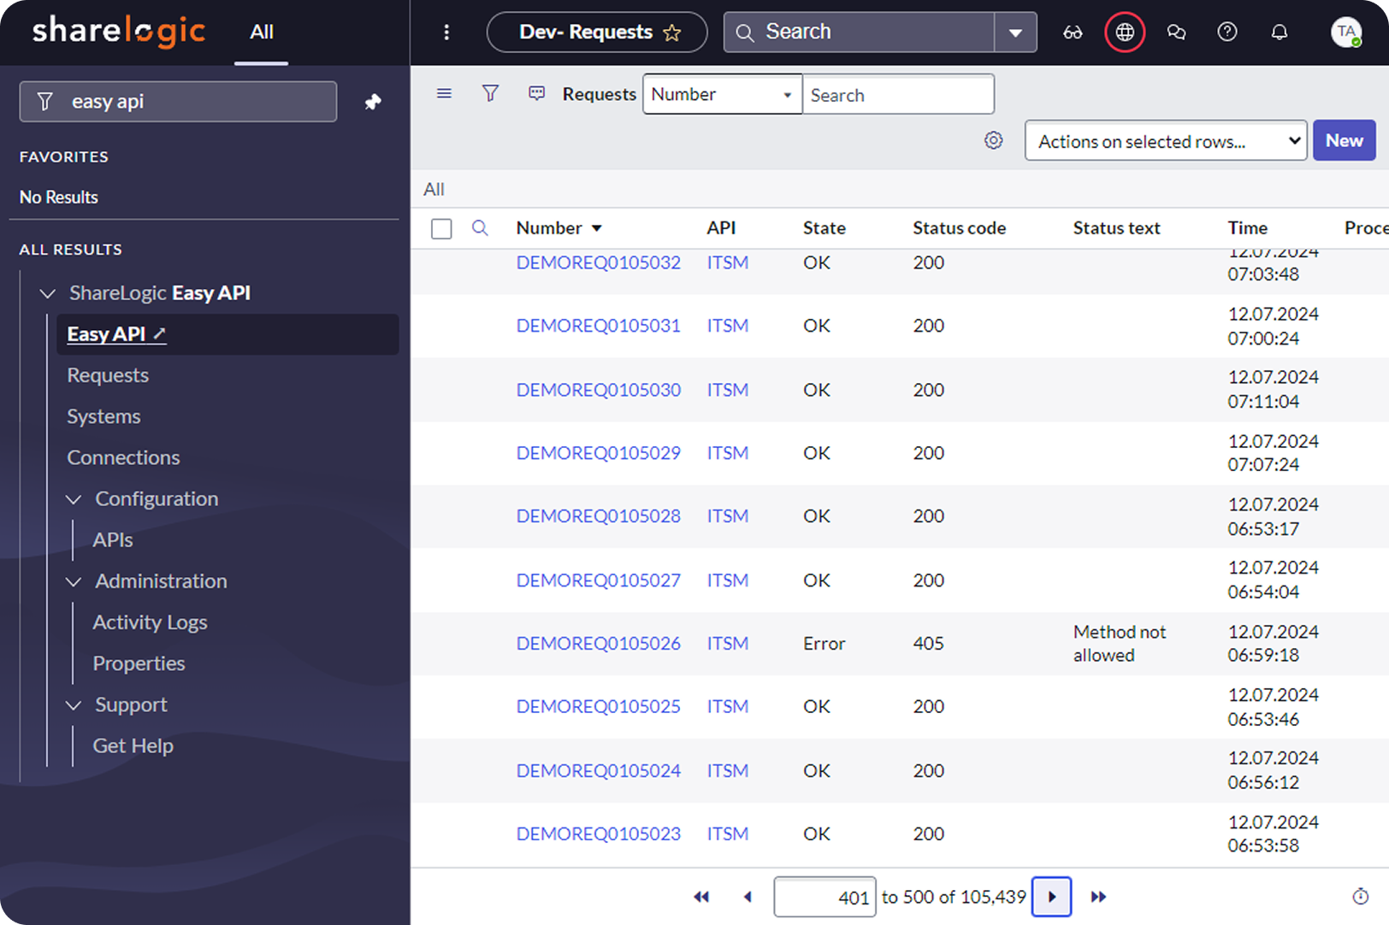Focus the page row number field
The image size is (1389, 925).
[x=825, y=897]
